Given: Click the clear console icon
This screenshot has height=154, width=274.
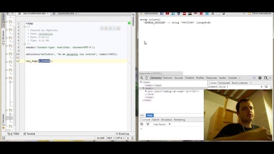Looking at the screenshot, I should tap(142, 124).
